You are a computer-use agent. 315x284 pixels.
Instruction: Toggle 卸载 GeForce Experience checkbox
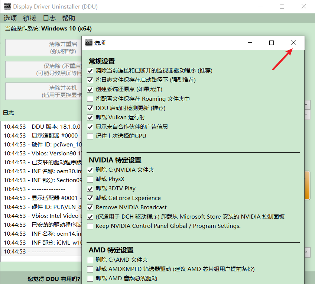pyautogui.click(x=90, y=198)
